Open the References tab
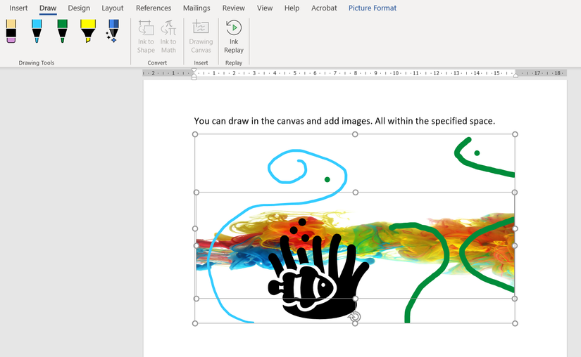Viewport: 581px width, 357px height. point(154,8)
